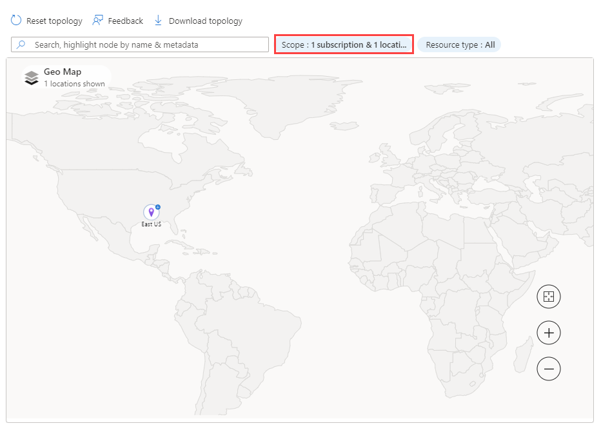Focus the search highlight node input field

click(x=140, y=44)
